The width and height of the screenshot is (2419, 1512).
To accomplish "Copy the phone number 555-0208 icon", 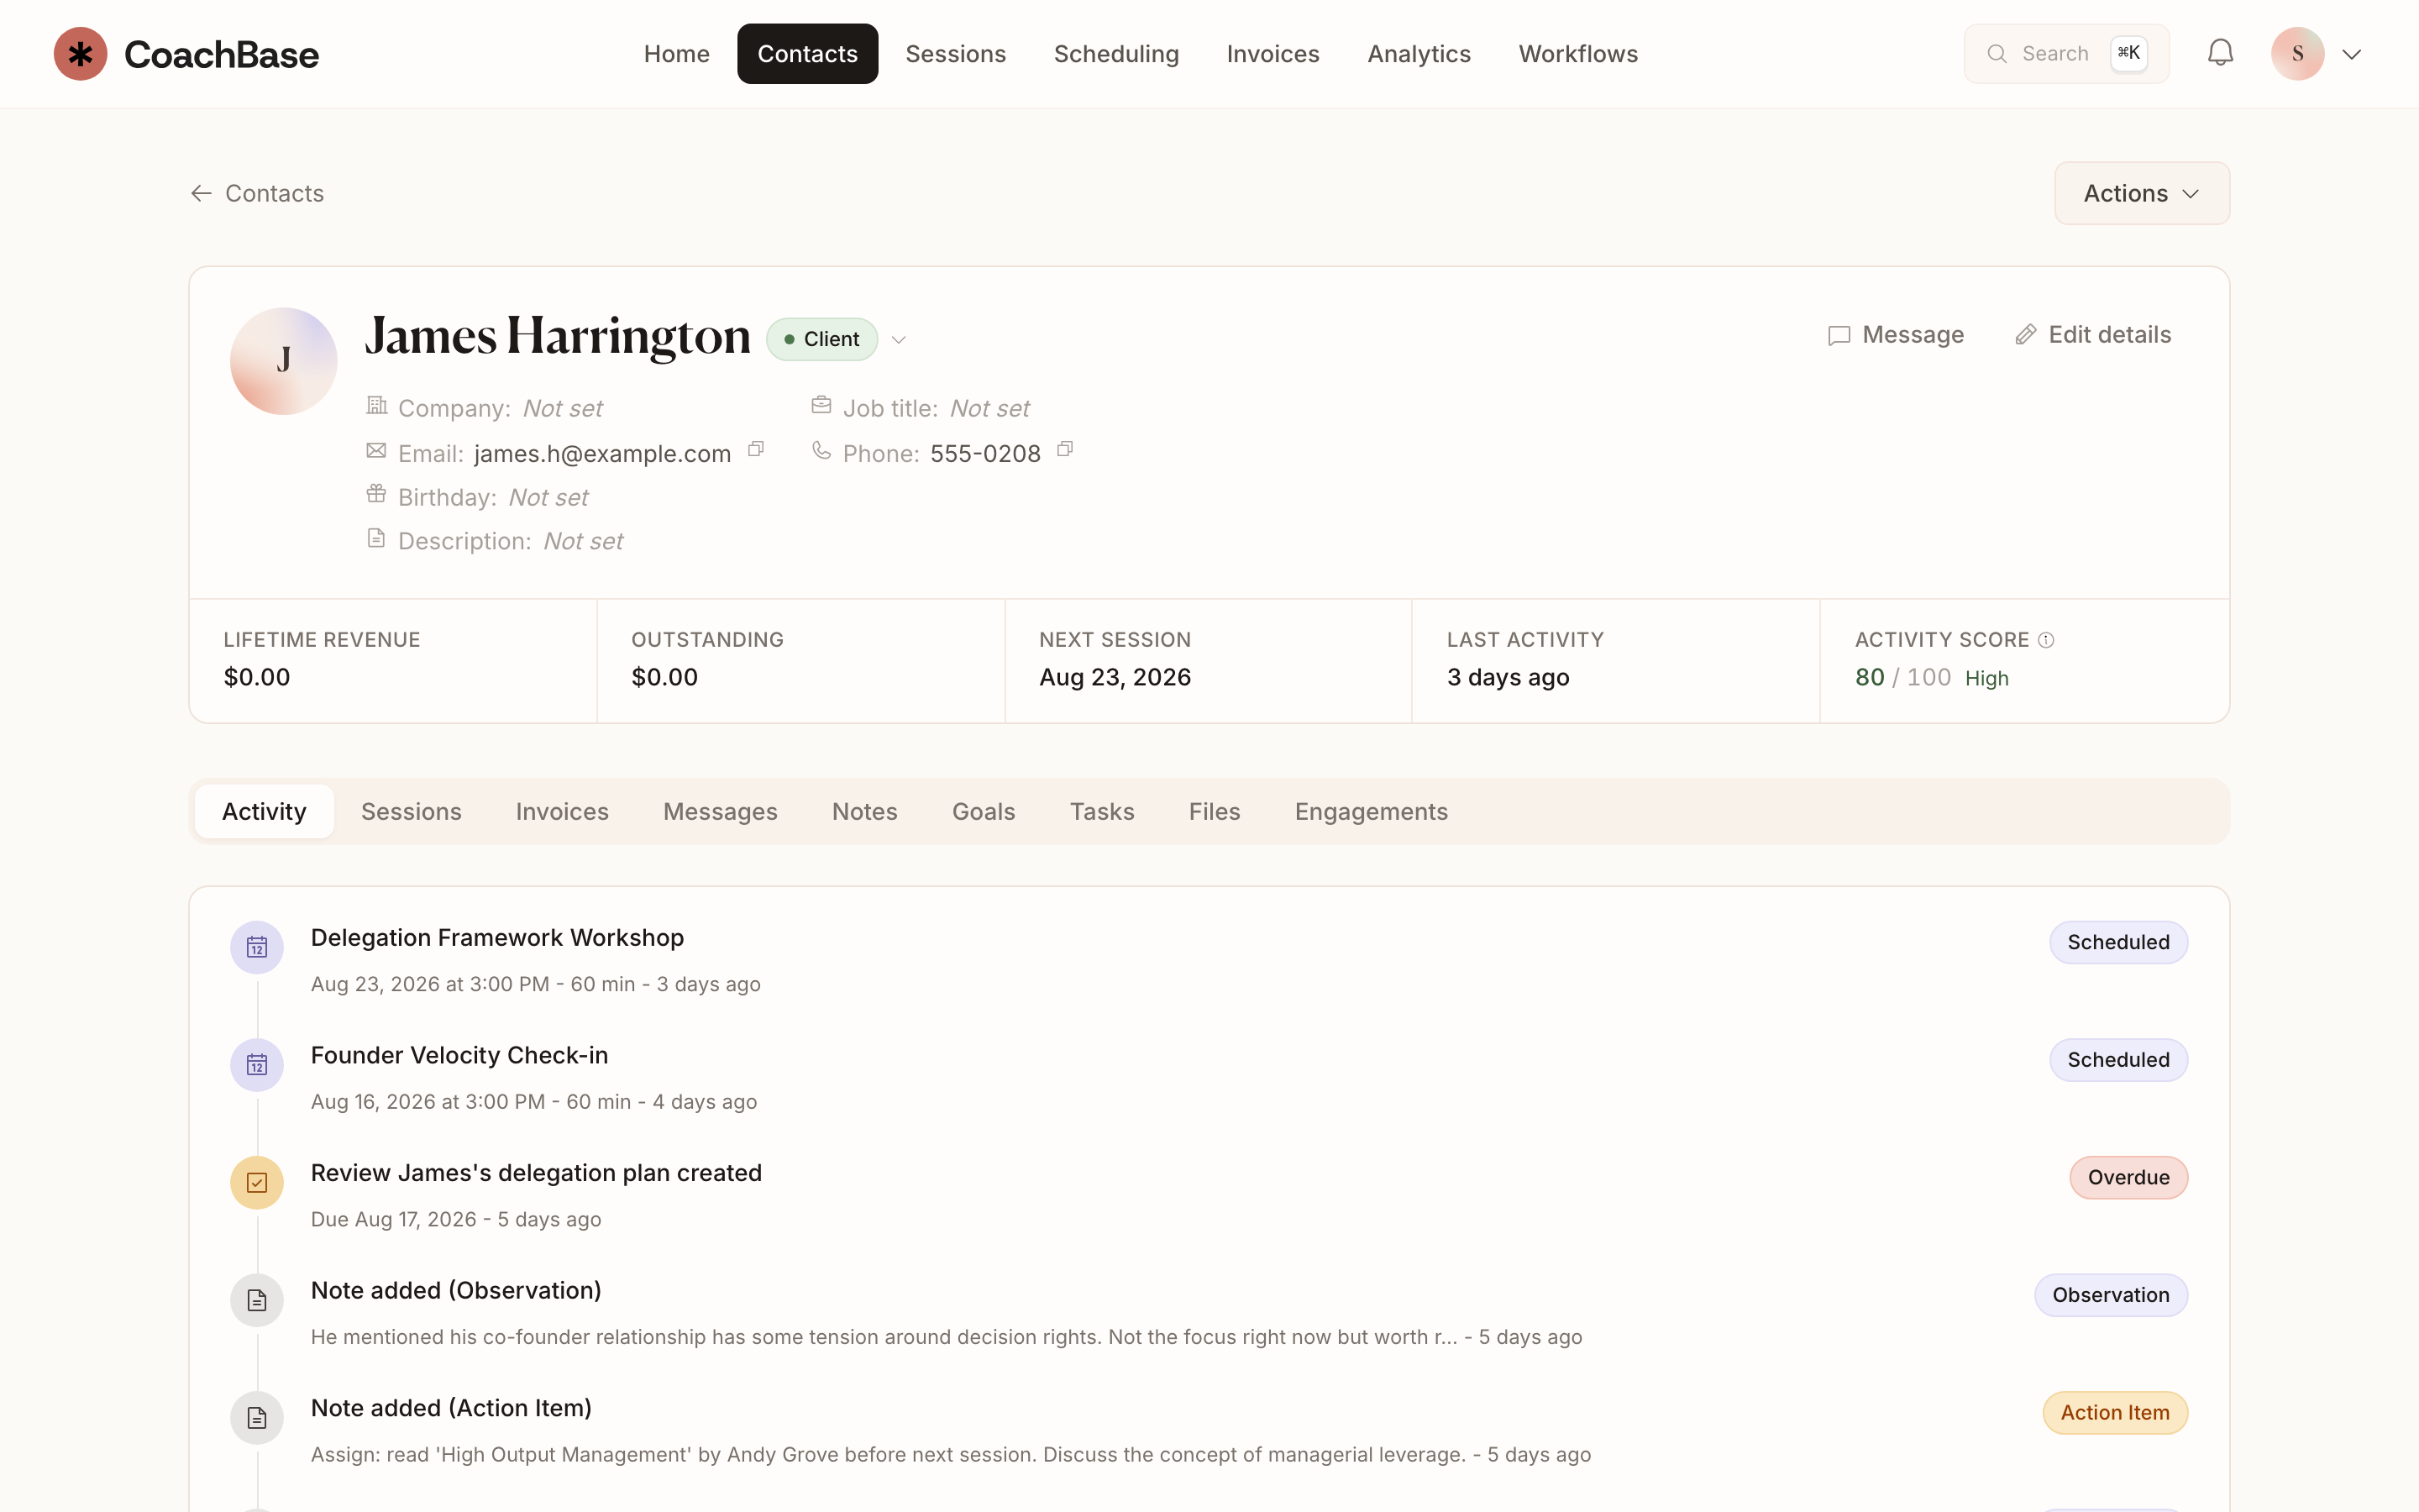I will 1066,450.
